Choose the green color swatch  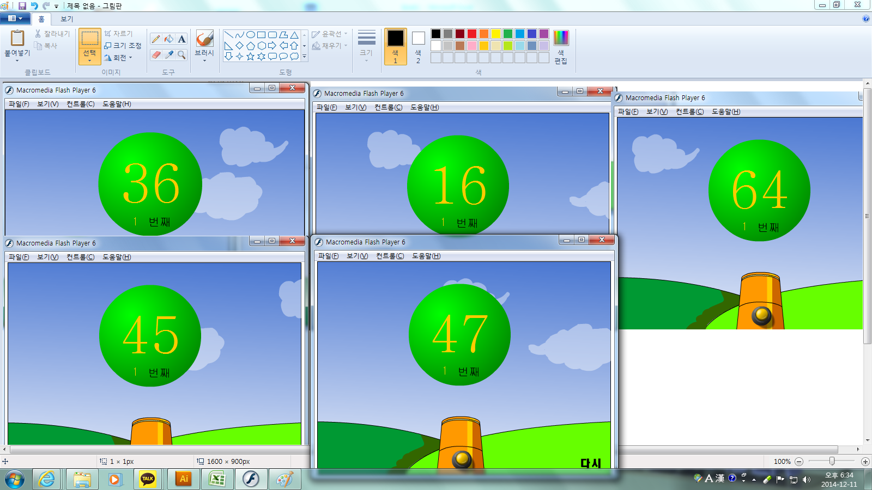pos(508,34)
